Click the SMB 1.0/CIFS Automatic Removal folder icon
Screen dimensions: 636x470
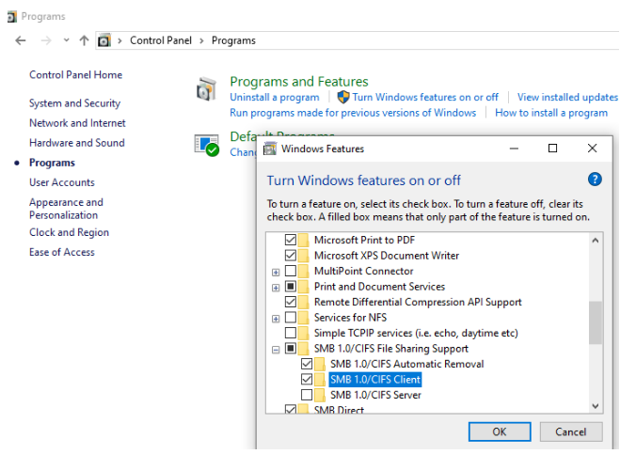tap(320, 364)
